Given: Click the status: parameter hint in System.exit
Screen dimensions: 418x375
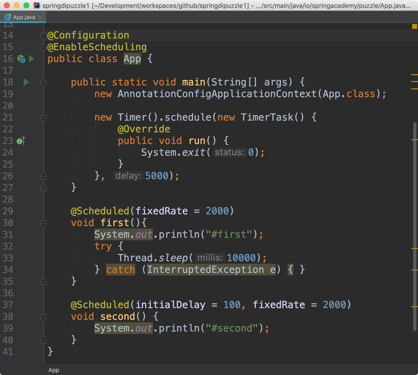Looking at the screenshot, I should [x=229, y=152].
